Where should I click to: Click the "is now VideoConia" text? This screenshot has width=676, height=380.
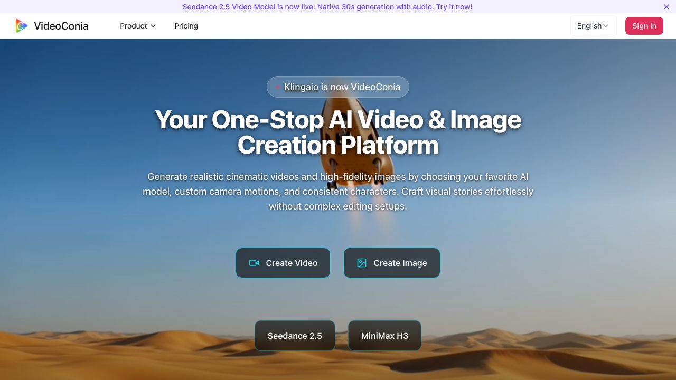361,87
